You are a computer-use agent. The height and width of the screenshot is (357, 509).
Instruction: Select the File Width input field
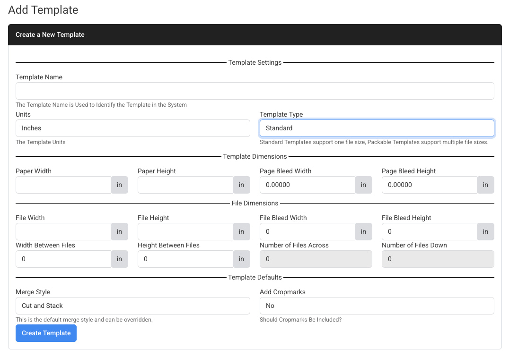pos(63,231)
